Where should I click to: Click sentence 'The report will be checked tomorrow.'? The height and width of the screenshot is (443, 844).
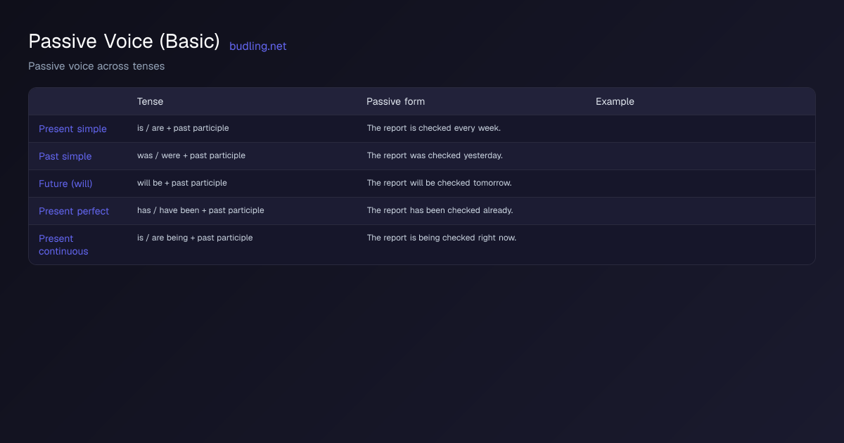tap(439, 183)
